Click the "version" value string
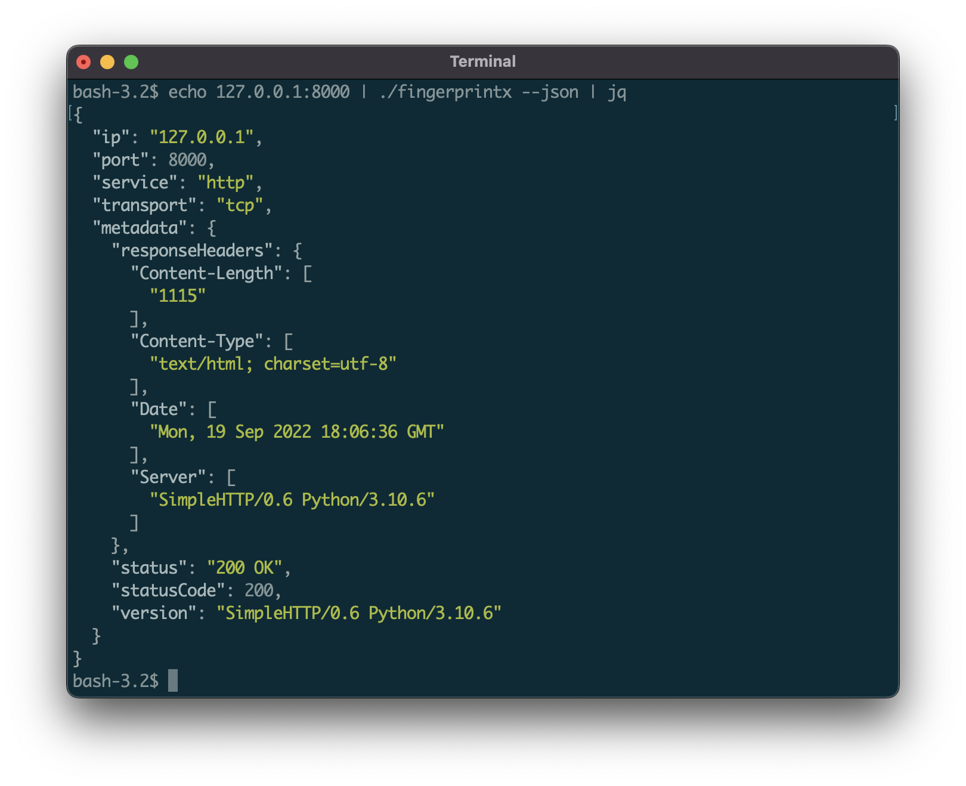Screen dimensions: 966x786 [359, 613]
